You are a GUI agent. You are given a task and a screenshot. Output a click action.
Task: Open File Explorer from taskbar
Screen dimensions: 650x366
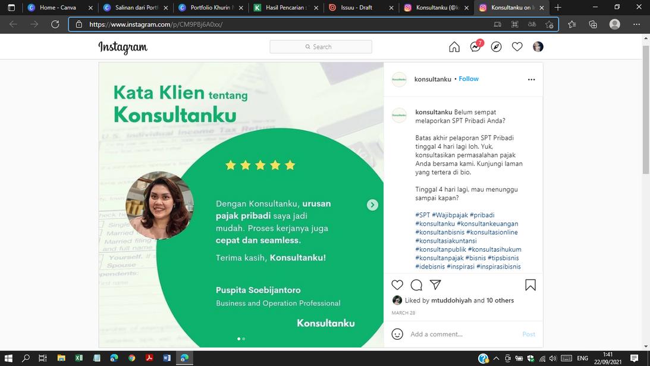click(61, 358)
